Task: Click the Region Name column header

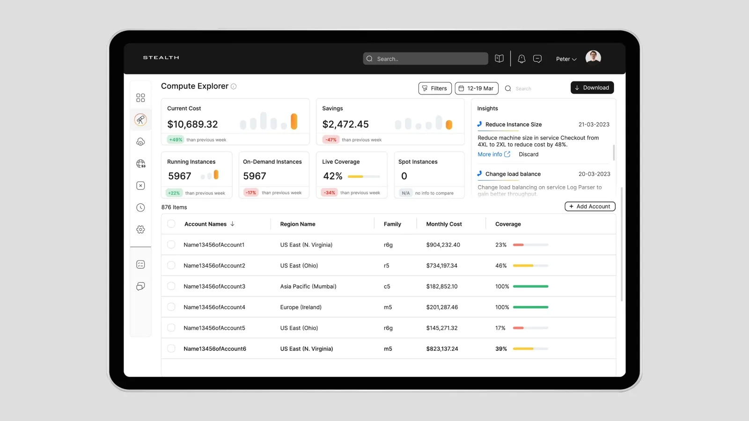Action: (298, 224)
